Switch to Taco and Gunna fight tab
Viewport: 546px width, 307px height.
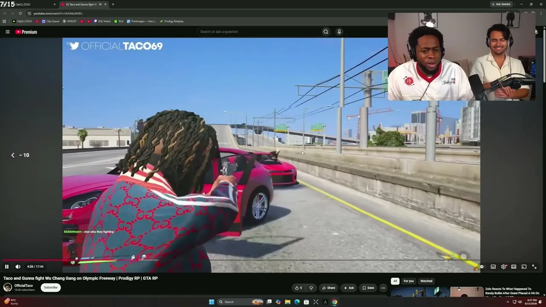pos(84,4)
